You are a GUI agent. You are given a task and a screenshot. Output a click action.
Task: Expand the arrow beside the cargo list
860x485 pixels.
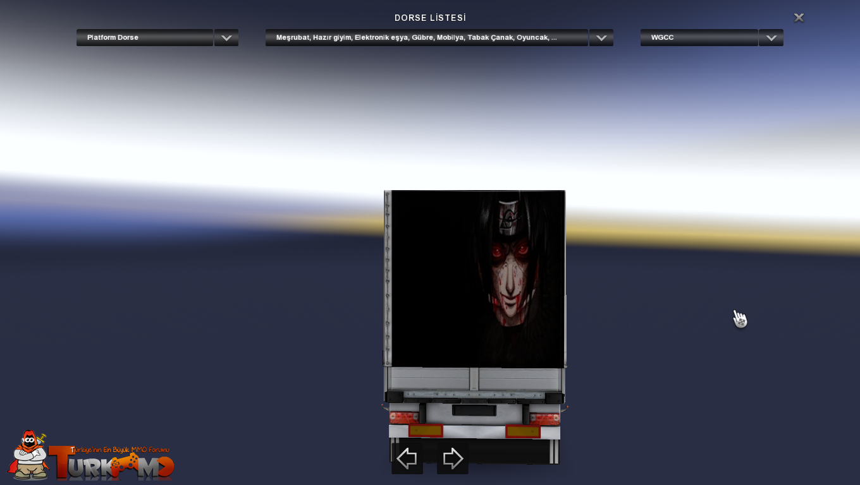click(601, 38)
